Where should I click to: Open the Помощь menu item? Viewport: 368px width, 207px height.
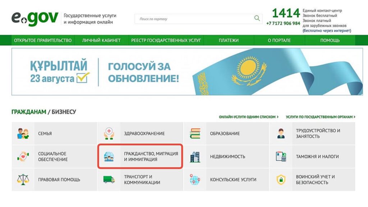point(330,40)
